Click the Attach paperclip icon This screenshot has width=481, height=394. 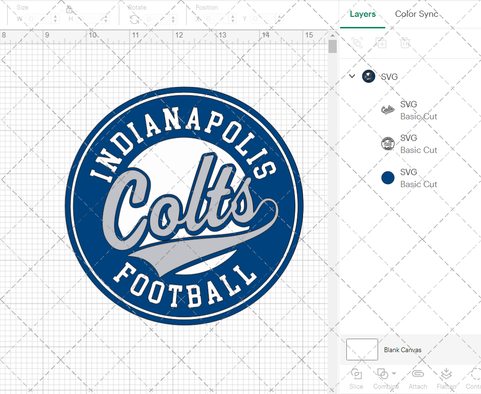coord(418,374)
